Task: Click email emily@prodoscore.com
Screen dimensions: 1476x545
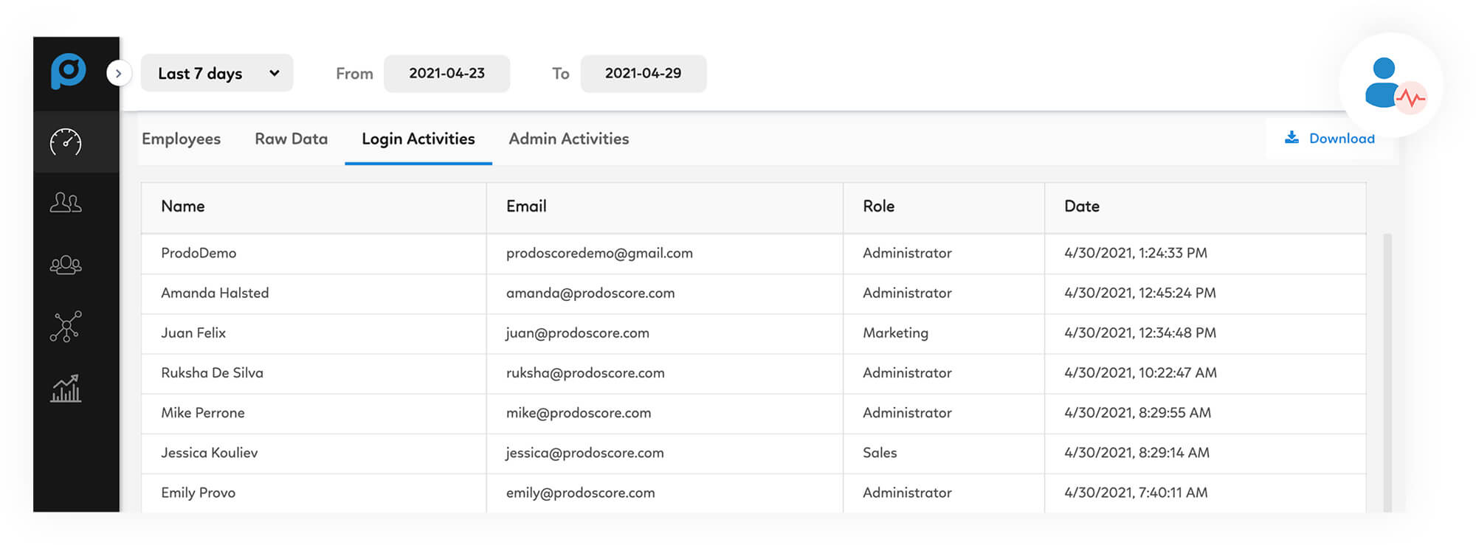Action: click(580, 492)
